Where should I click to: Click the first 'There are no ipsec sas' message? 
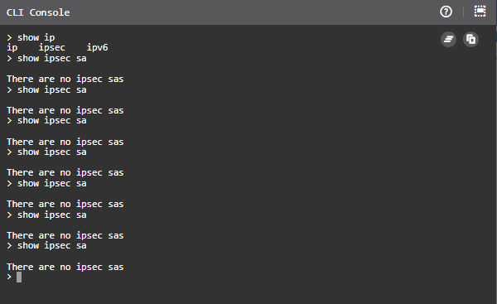pyautogui.click(x=65, y=79)
